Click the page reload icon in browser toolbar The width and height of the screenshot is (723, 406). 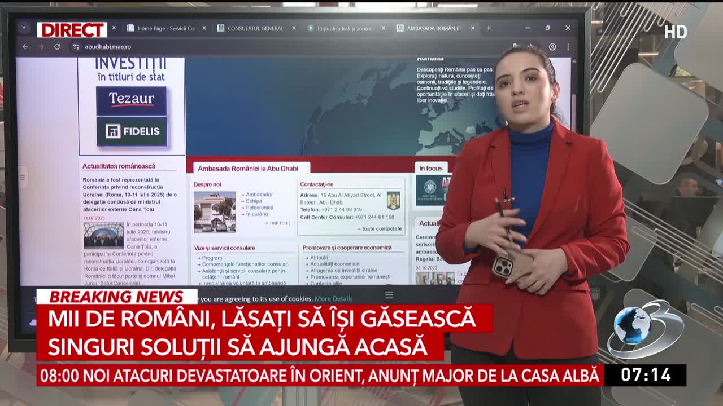(56, 46)
